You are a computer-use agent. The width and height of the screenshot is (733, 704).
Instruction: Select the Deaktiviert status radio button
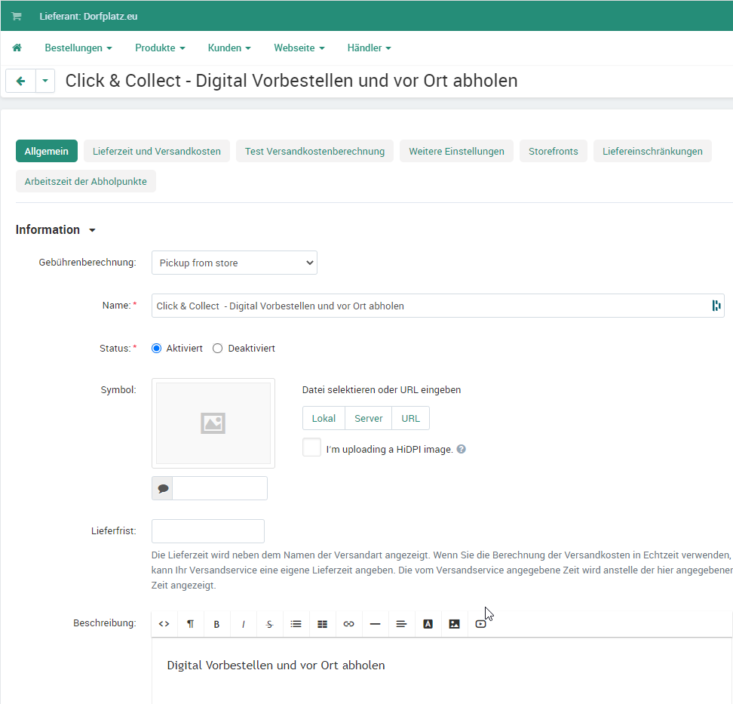[x=217, y=349]
